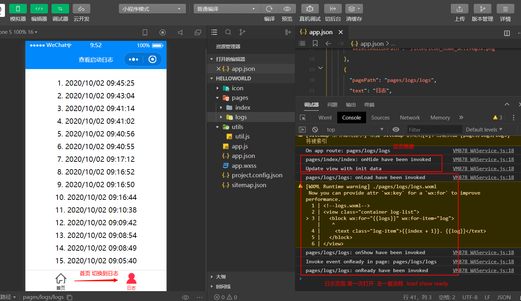Toggle the simulator mute speaker icon

tap(180, 32)
